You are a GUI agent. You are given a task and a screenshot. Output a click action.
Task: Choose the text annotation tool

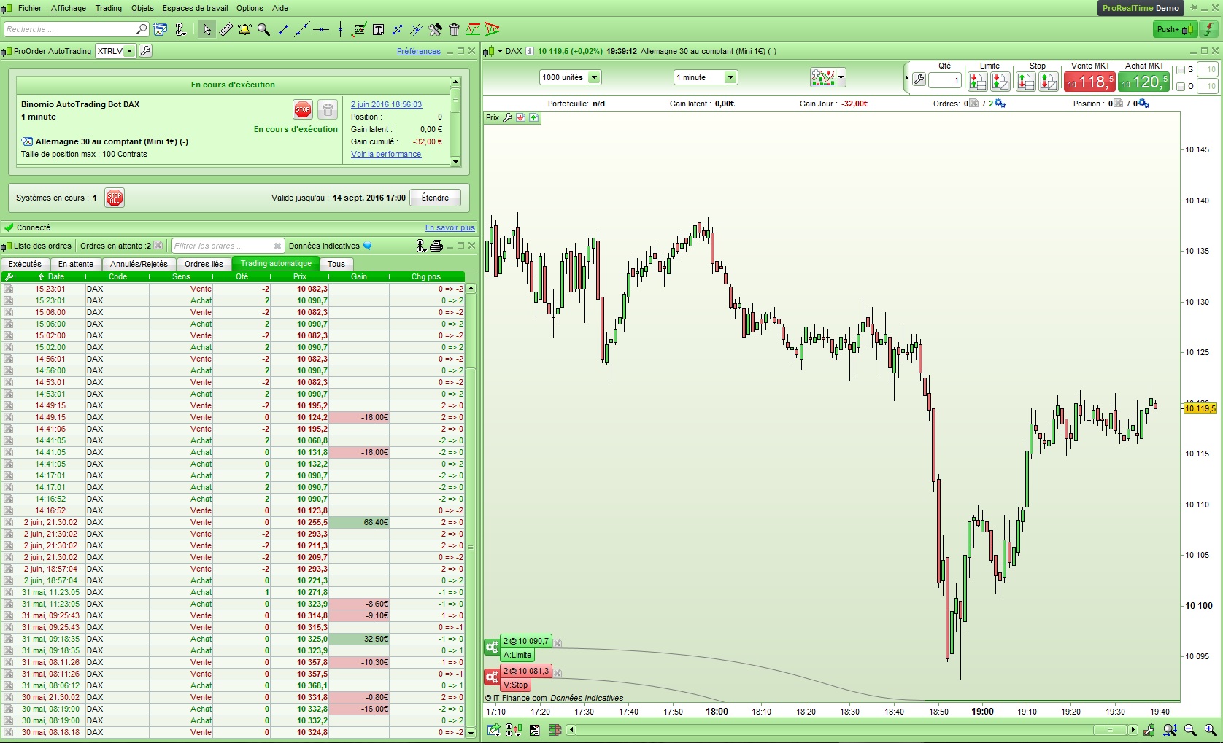[378, 29]
